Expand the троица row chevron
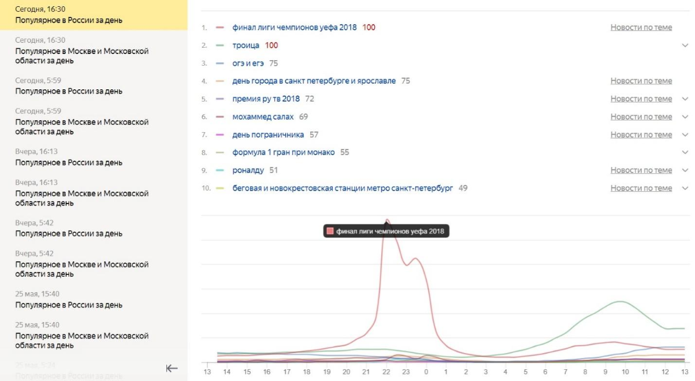 click(685, 45)
